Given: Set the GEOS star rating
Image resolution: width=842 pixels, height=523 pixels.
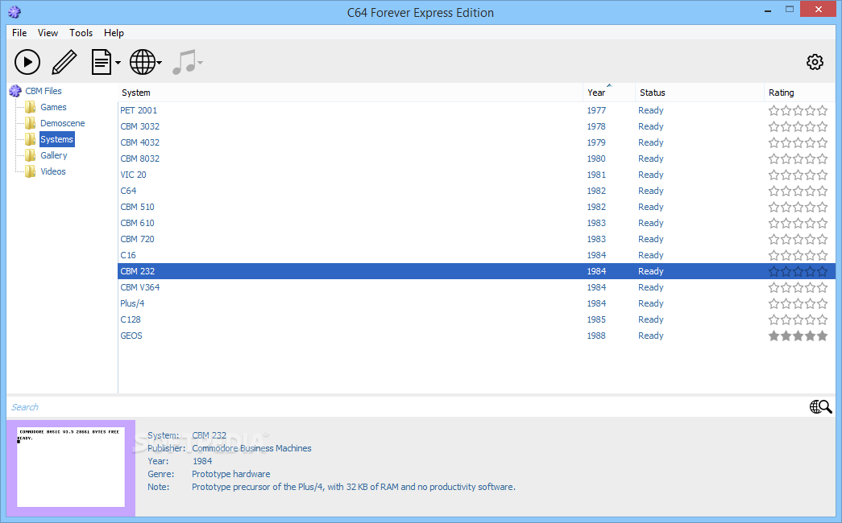Looking at the screenshot, I should [x=798, y=336].
